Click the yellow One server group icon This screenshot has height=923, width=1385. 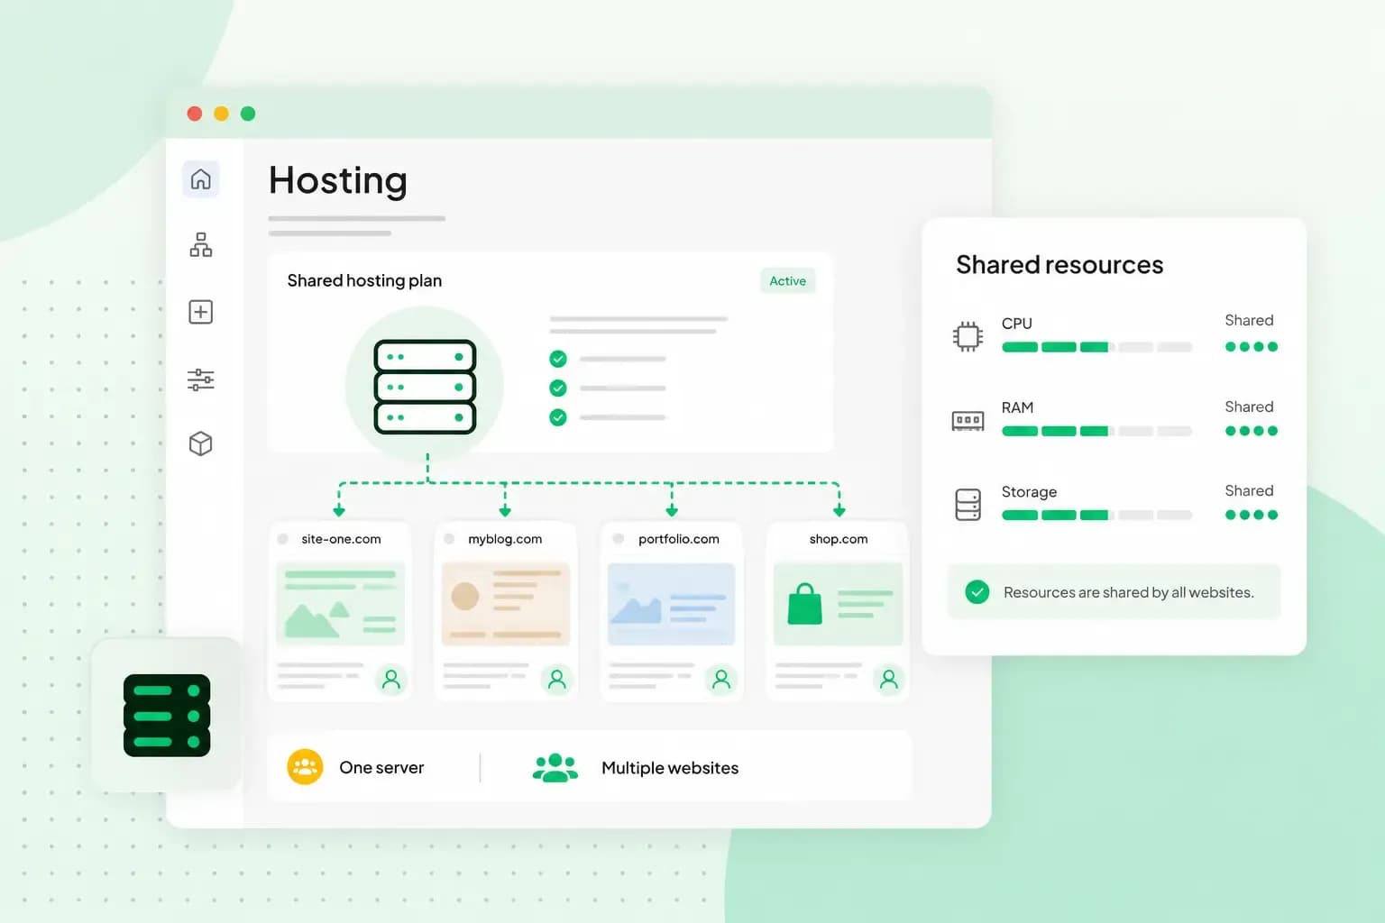(x=305, y=767)
